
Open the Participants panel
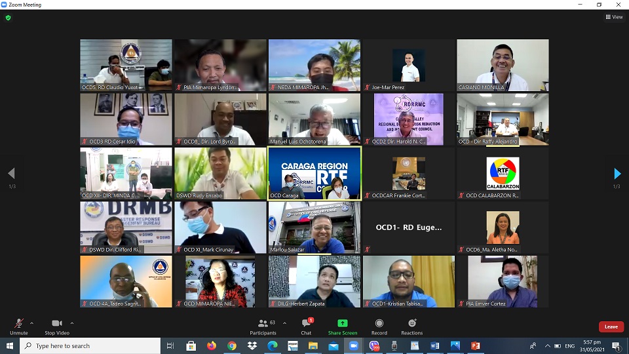pos(263,326)
